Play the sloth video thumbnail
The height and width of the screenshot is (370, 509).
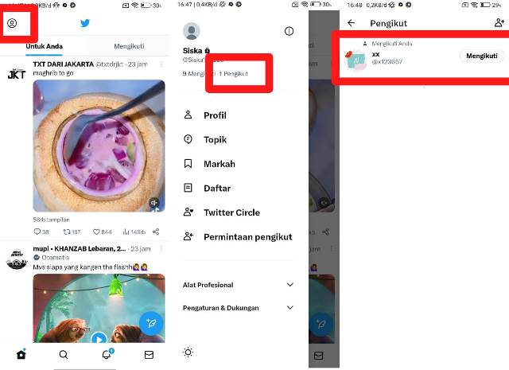click(x=99, y=338)
